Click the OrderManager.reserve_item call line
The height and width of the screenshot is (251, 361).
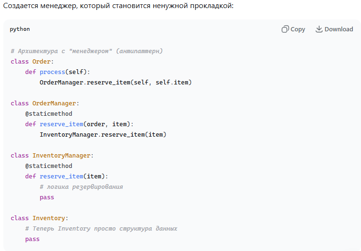coord(116,83)
